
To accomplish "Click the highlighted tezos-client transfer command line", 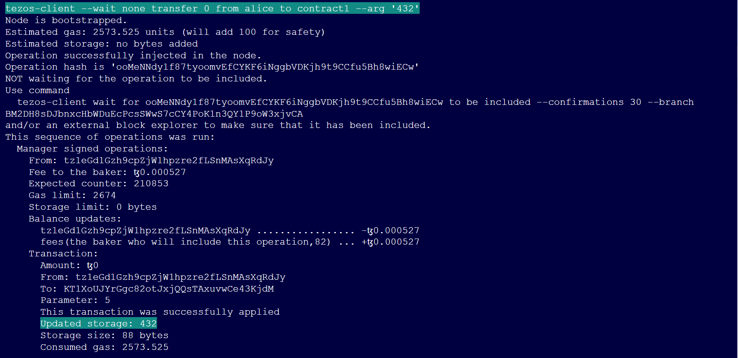I will click(x=212, y=9).
